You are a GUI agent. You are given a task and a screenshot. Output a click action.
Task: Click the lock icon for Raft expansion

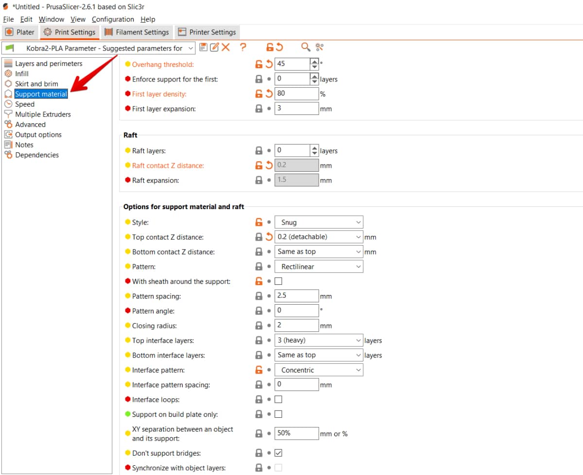coord(259,180)
